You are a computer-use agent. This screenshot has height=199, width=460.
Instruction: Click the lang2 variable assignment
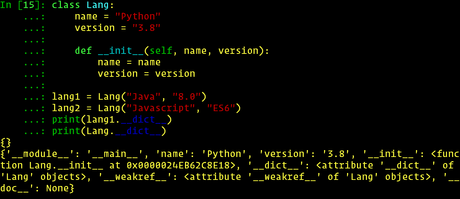point(146,108)
